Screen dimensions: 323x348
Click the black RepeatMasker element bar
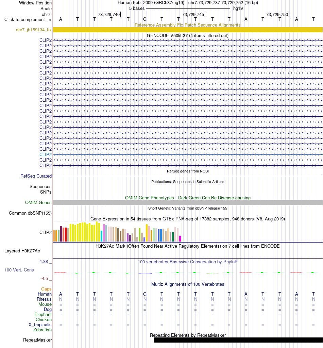point(238,340)
